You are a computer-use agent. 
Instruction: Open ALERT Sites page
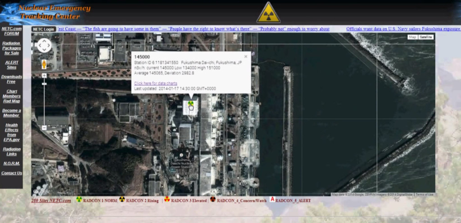(x=11, y=65)
